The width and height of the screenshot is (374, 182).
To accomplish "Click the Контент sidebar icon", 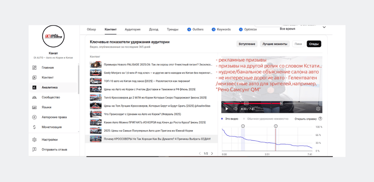I will coord(34,77).
